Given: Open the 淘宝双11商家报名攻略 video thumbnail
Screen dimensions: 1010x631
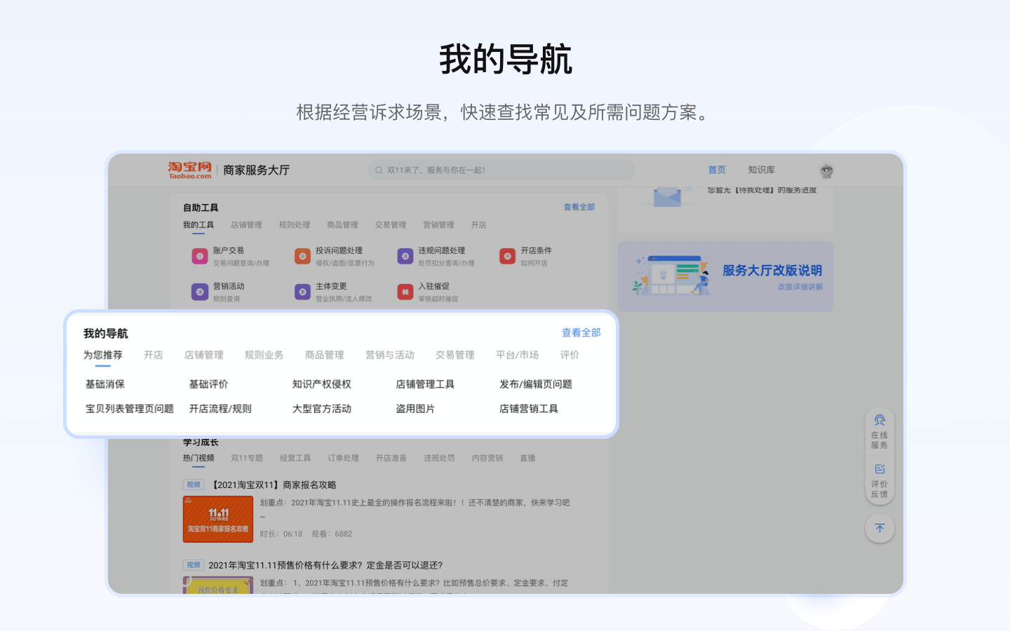Looking at the screenshot, I should [x=218, y=519].
